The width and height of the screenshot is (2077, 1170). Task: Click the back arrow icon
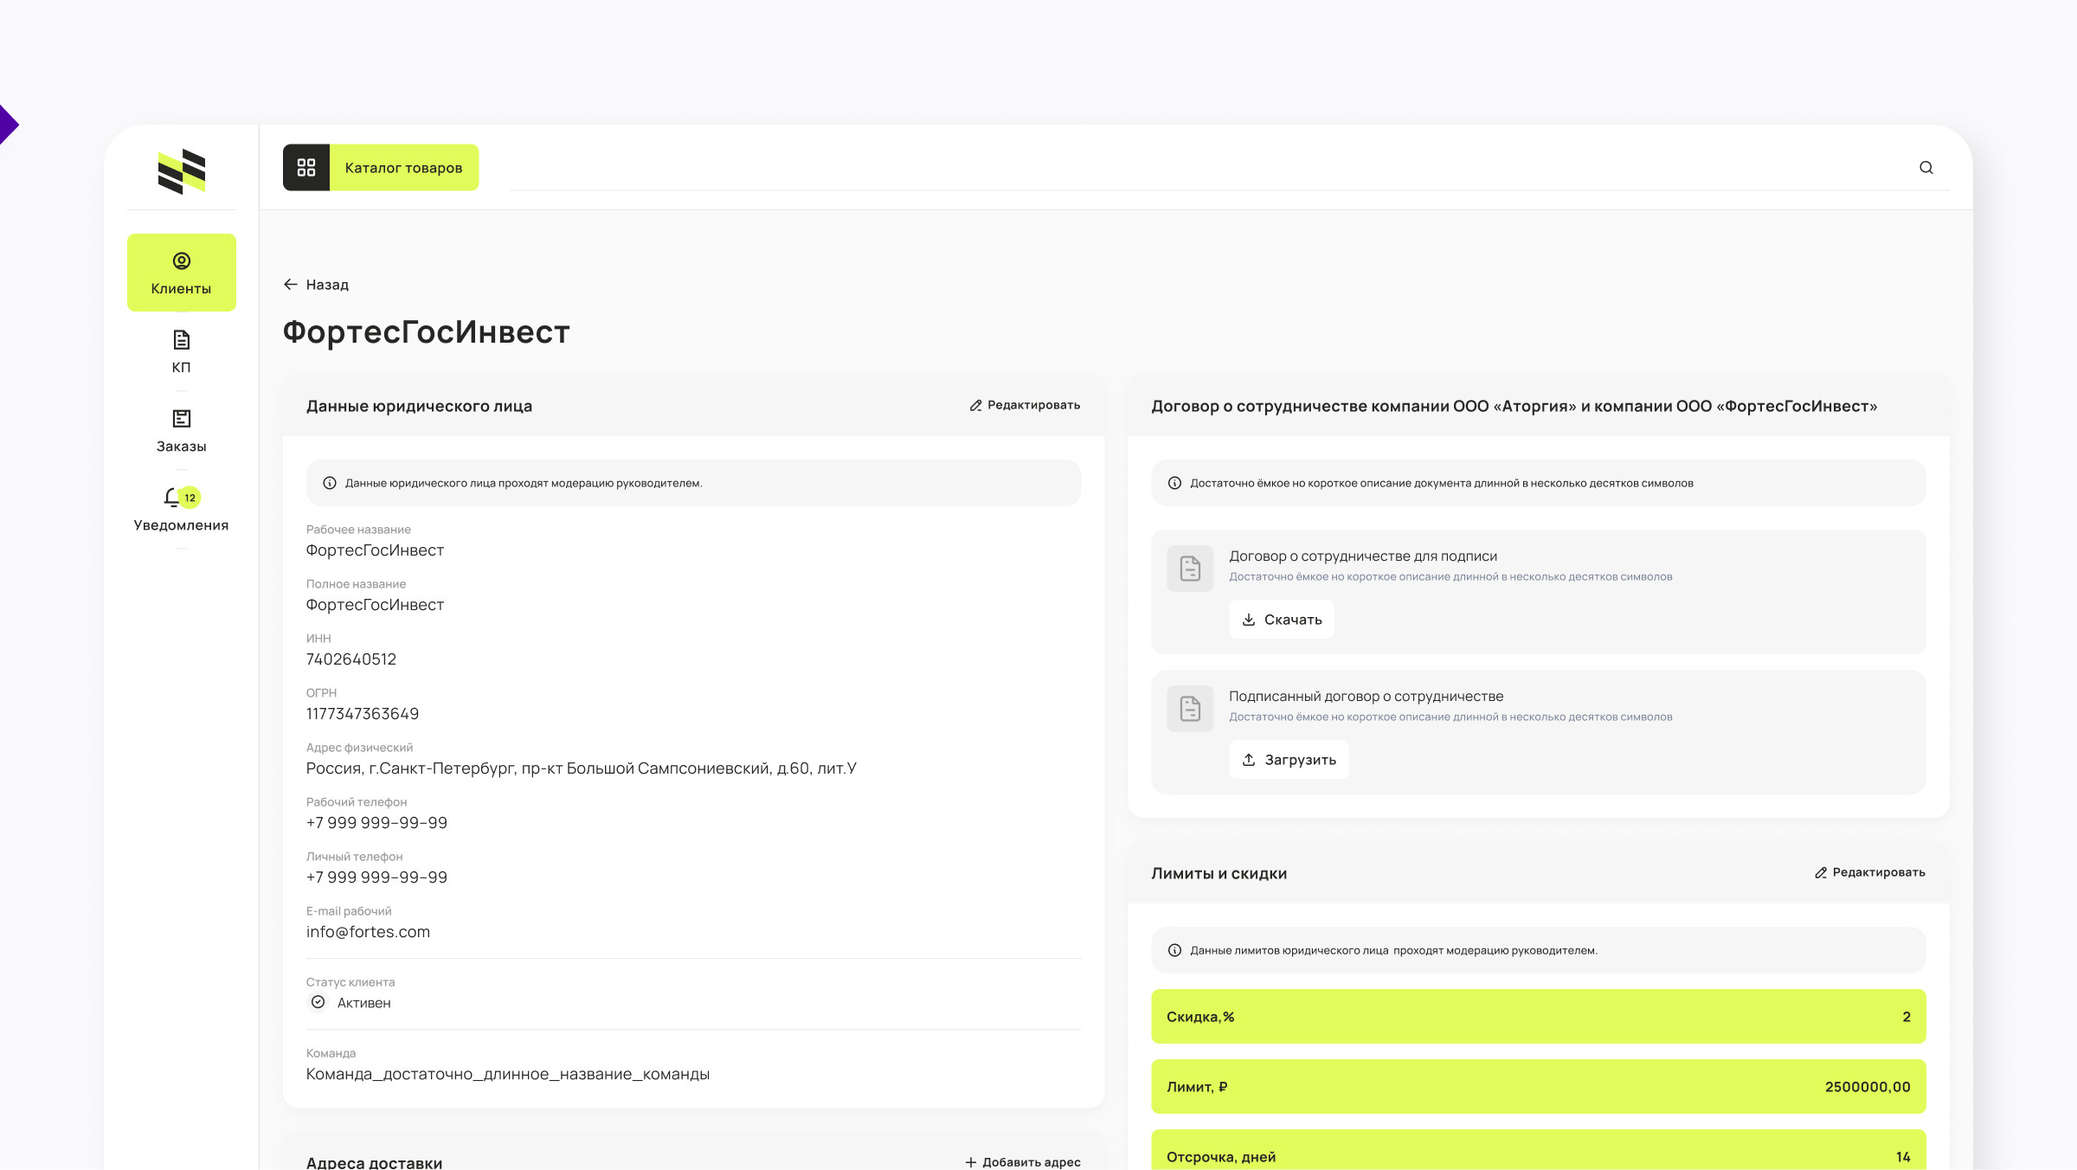[x=291, y=285]
